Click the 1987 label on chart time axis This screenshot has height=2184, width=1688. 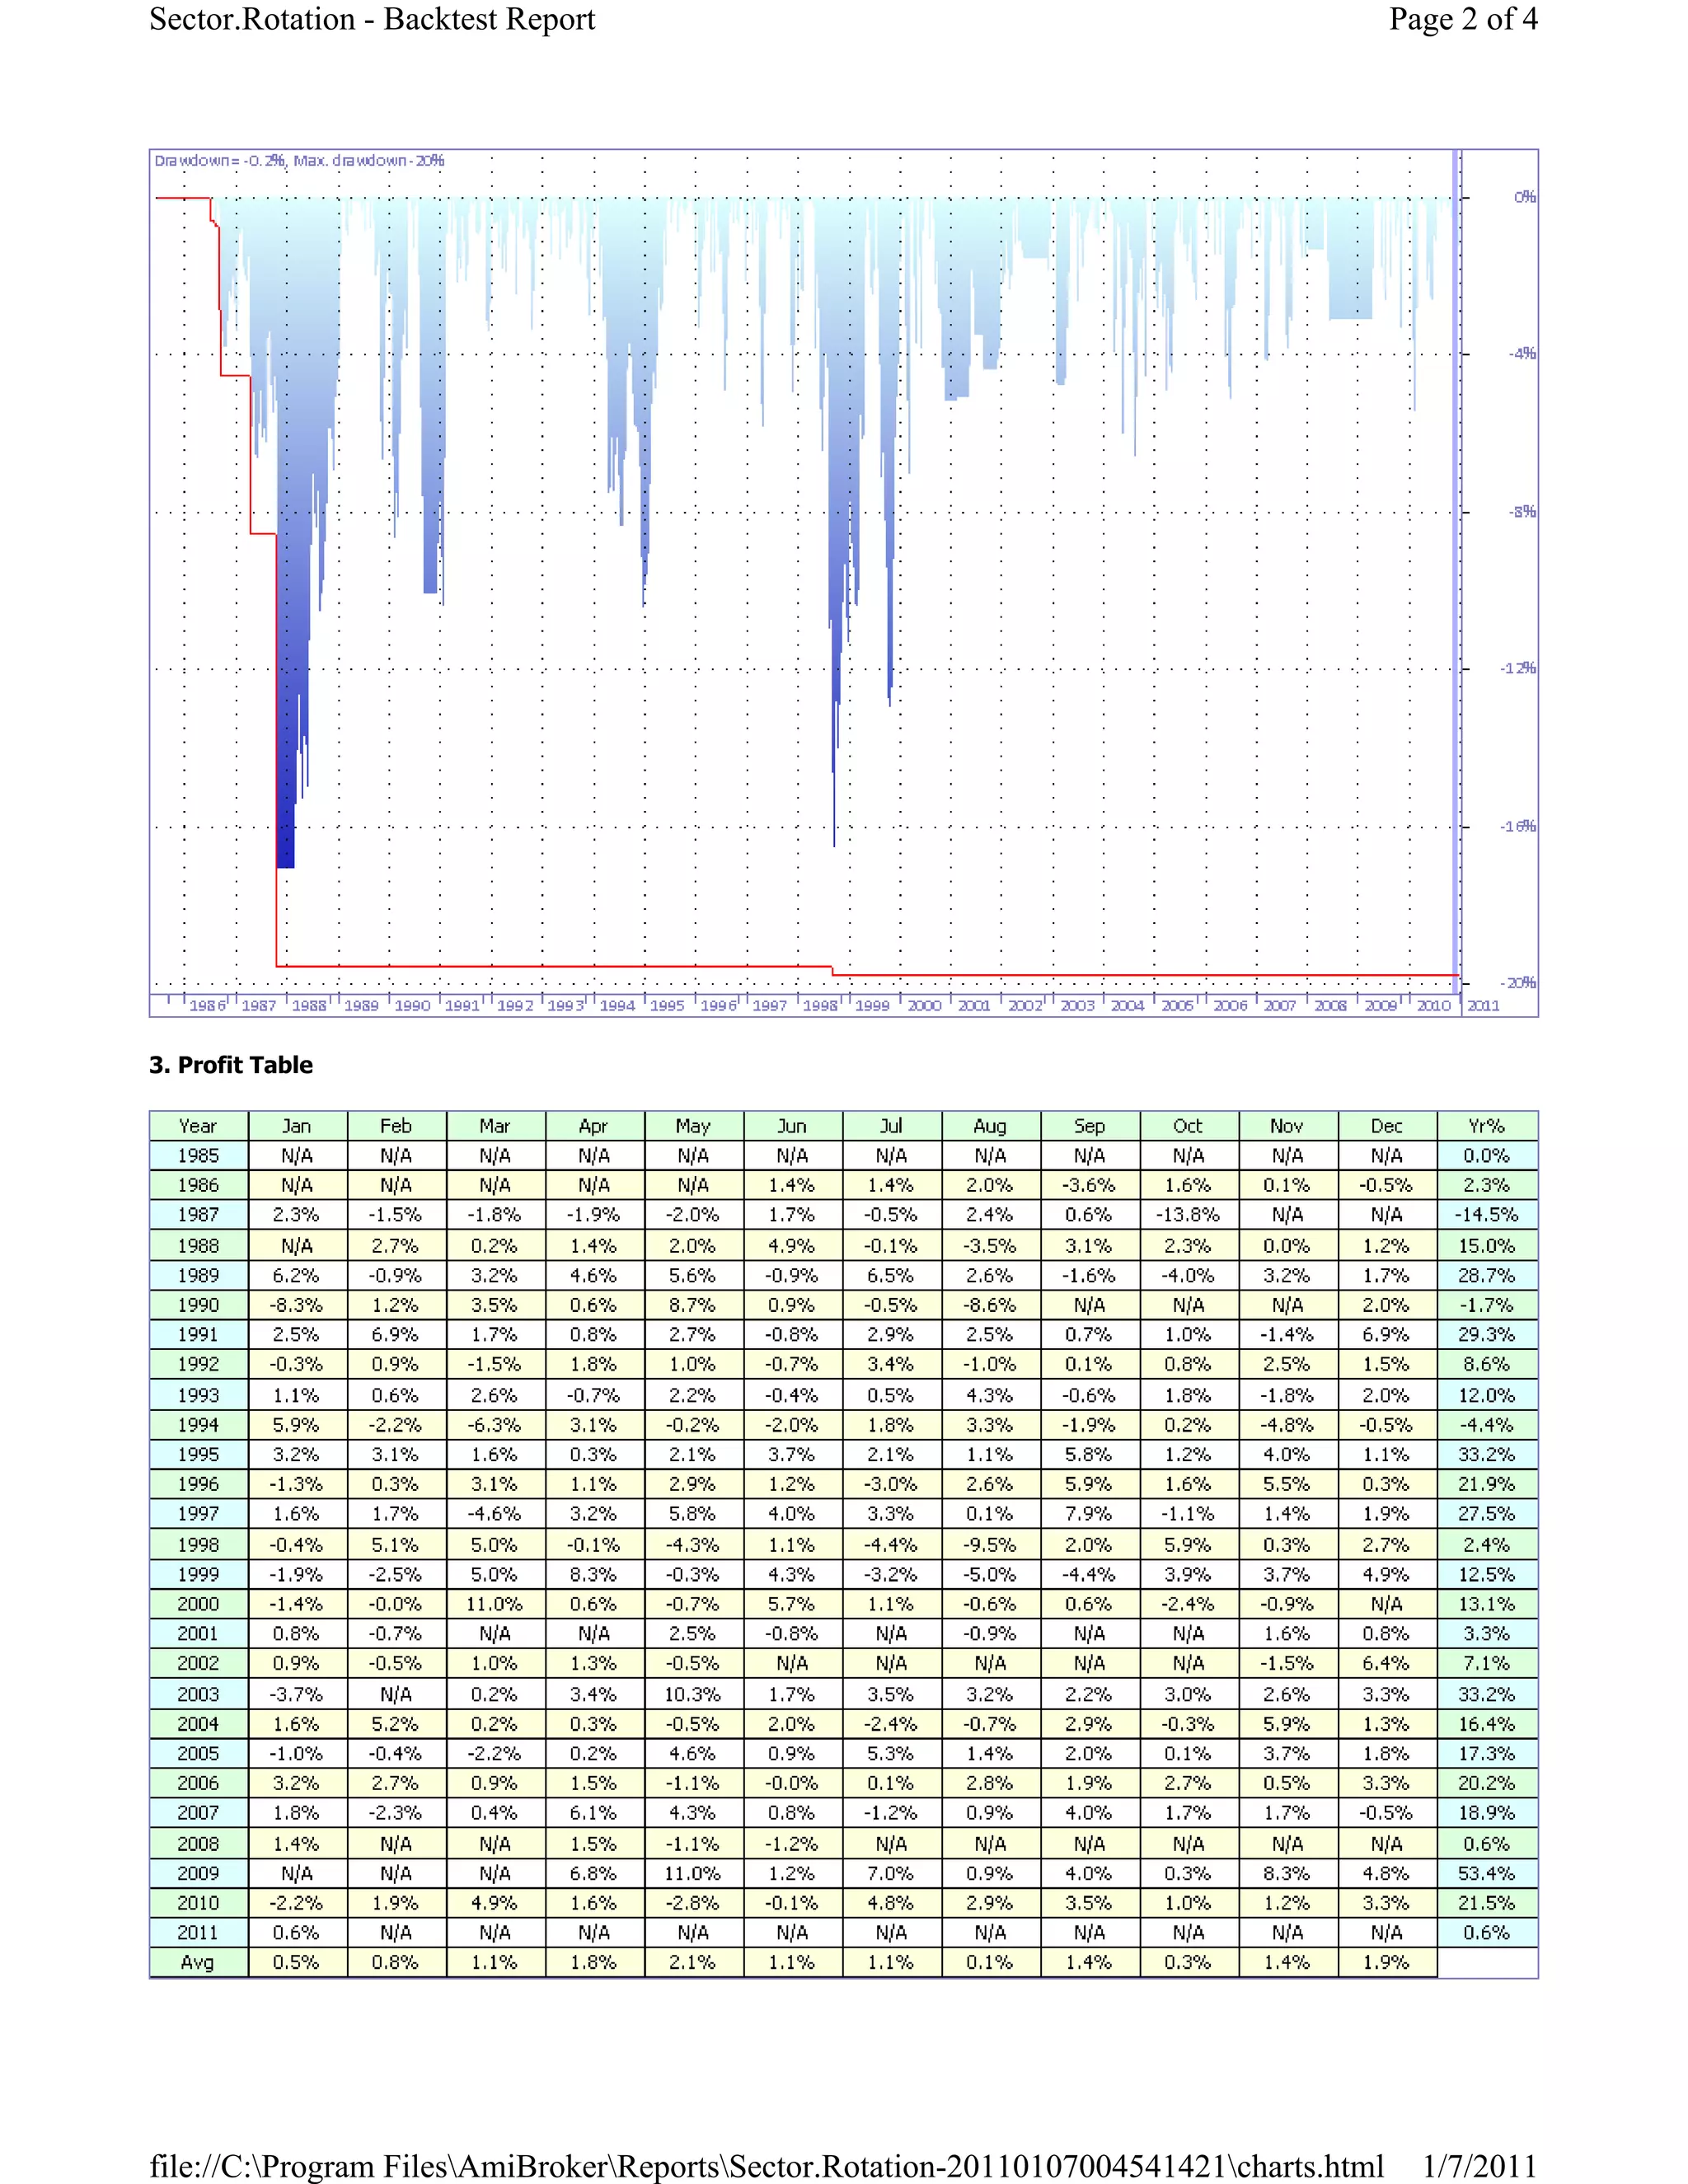[x=258, y=1006]
